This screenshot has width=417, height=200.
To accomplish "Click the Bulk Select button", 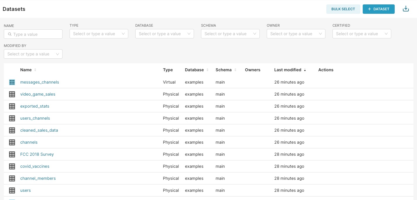I will (x=343, y=9).
